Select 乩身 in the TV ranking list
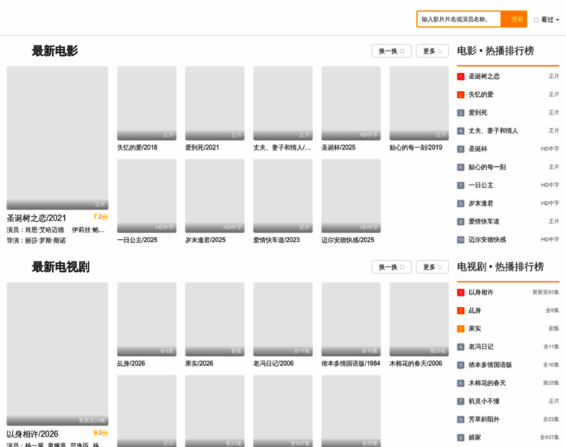The width and height of the screenshot is (566, 447). pyautogui.click(x=508, y=310)
